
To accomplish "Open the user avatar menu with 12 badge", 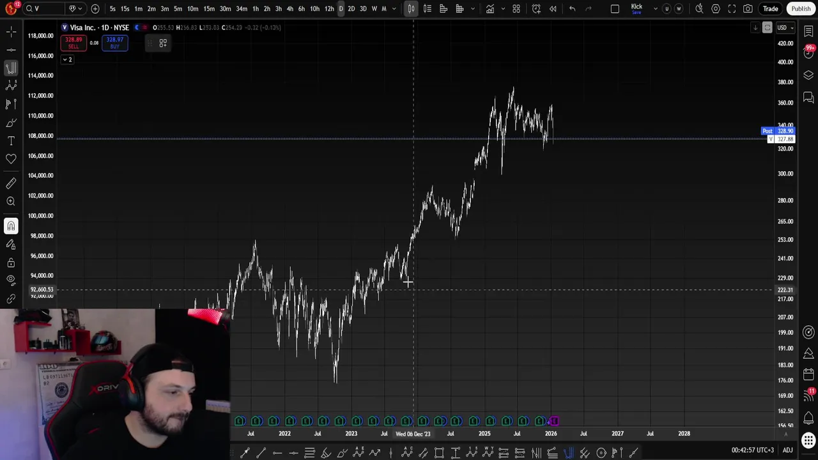I will click(11, 8).
